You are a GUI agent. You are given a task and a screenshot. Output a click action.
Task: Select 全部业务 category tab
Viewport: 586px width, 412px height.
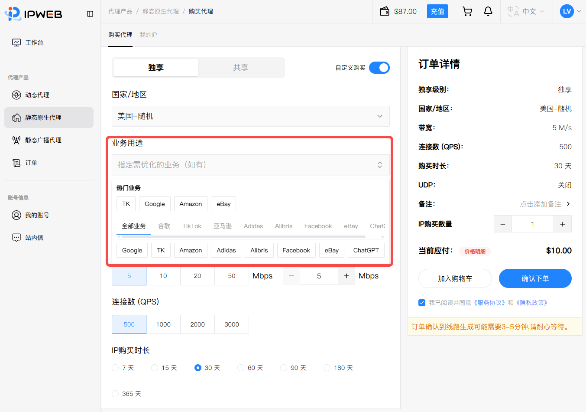click(x=134, y=226)
